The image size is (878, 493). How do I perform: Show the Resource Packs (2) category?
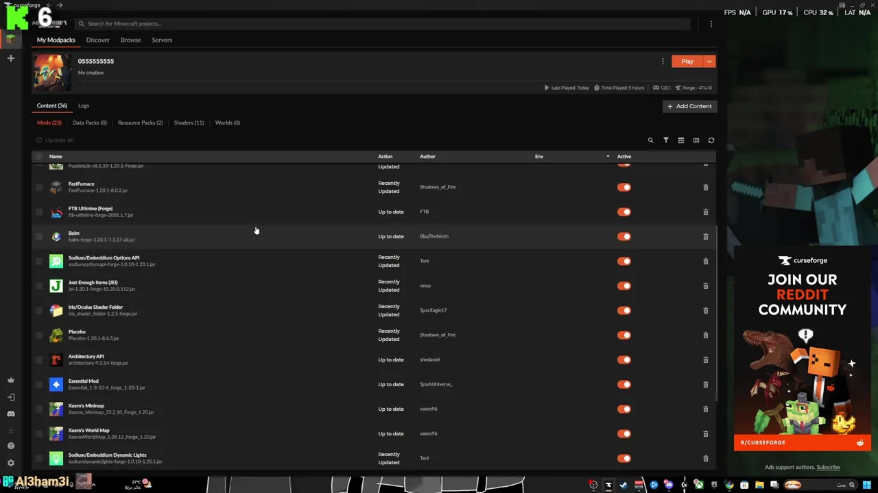(140, 123)
